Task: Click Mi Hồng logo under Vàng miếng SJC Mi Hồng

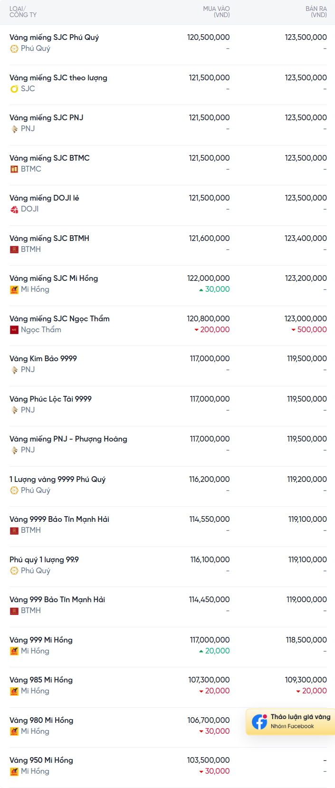Action: 14,289
